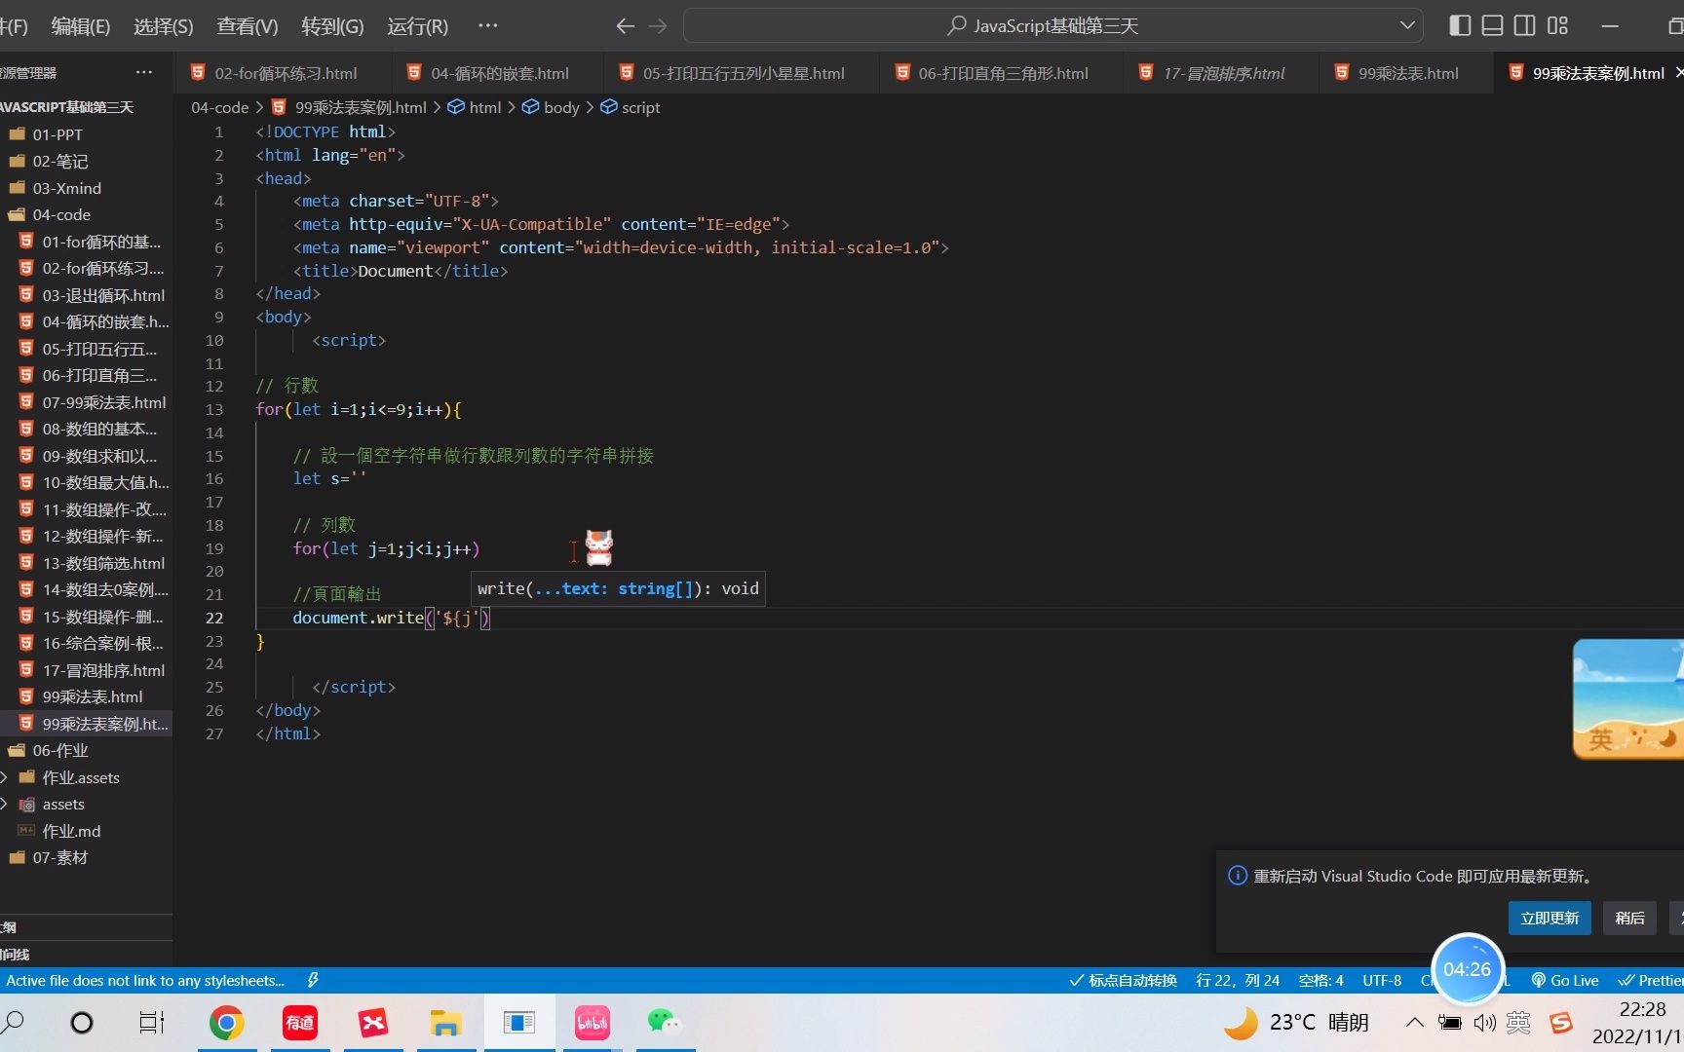Click the 标点自动转换 status item
Viewport: 1684px width, 1052px height.
tap(1124, 980)
